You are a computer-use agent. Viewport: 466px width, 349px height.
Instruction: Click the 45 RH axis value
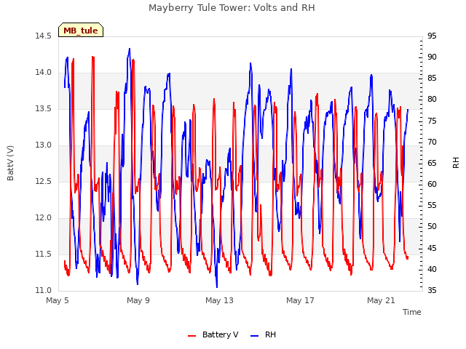click(x=432, y=248)
